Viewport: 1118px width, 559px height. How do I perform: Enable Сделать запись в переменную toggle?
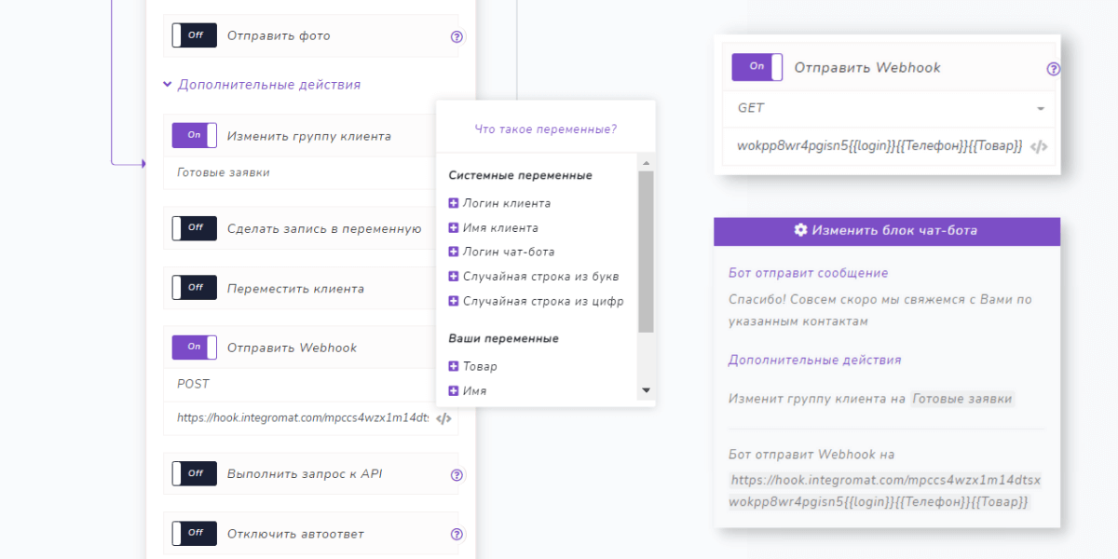(195, 227)
